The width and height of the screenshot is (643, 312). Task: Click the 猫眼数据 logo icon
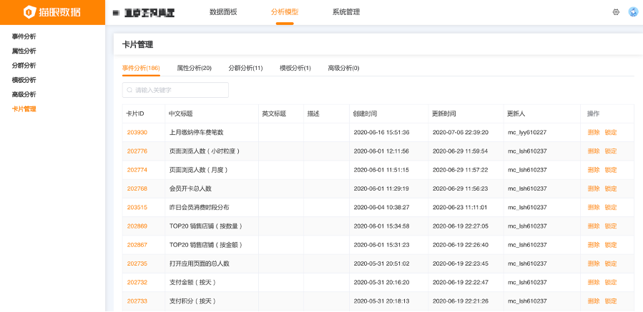[29, 12]
